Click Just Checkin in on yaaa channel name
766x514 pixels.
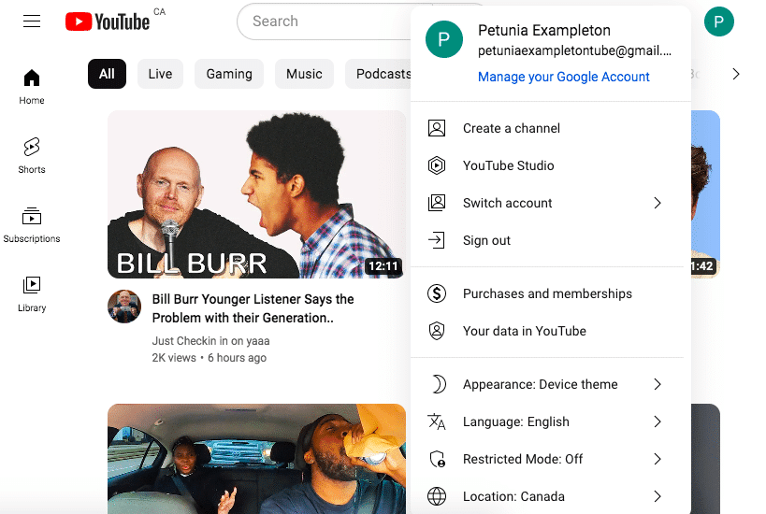(x=210, y=341)
